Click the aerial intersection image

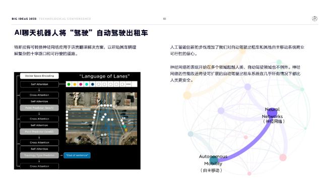pyautogui.click(x=101, y=118)
